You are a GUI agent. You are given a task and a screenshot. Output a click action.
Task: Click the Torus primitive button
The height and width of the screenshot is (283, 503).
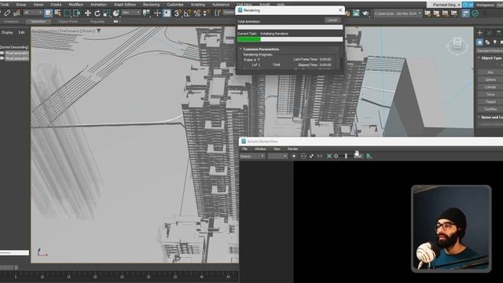(x=490, y=94)
